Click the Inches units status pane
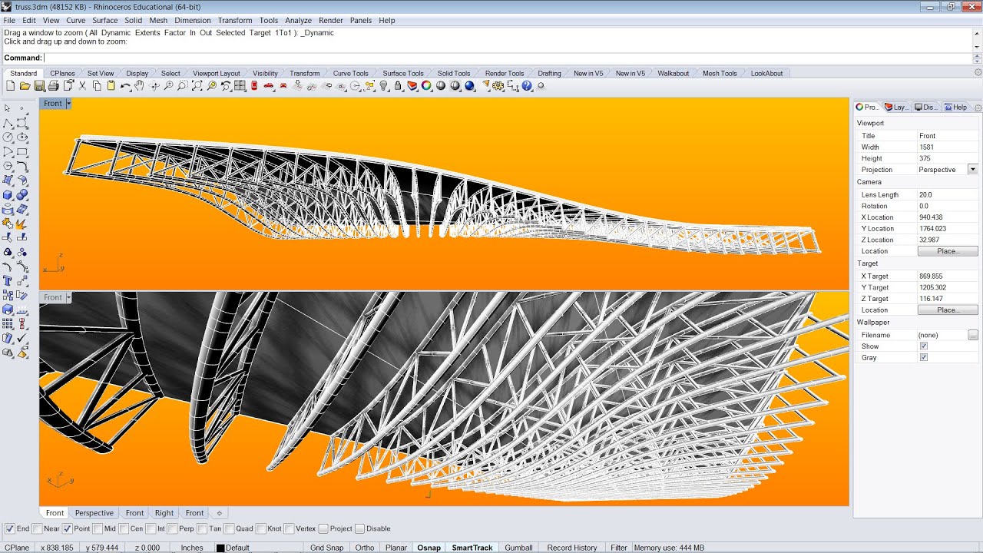 click(192, 548)
